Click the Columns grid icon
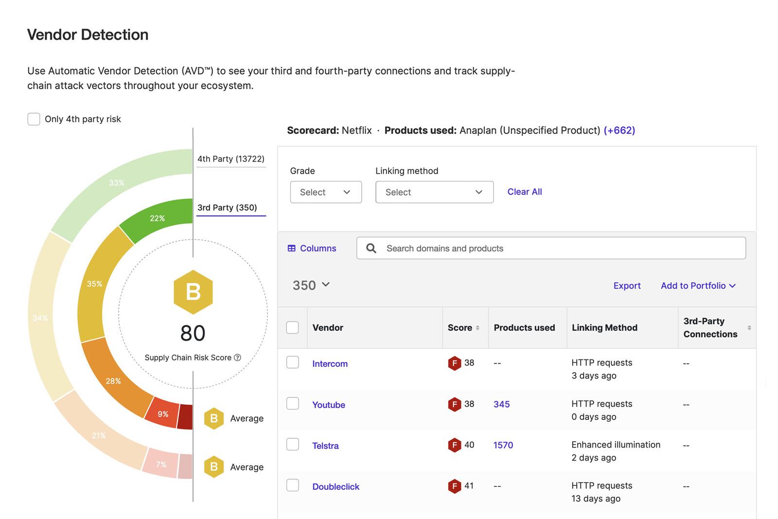 [291, 248]
